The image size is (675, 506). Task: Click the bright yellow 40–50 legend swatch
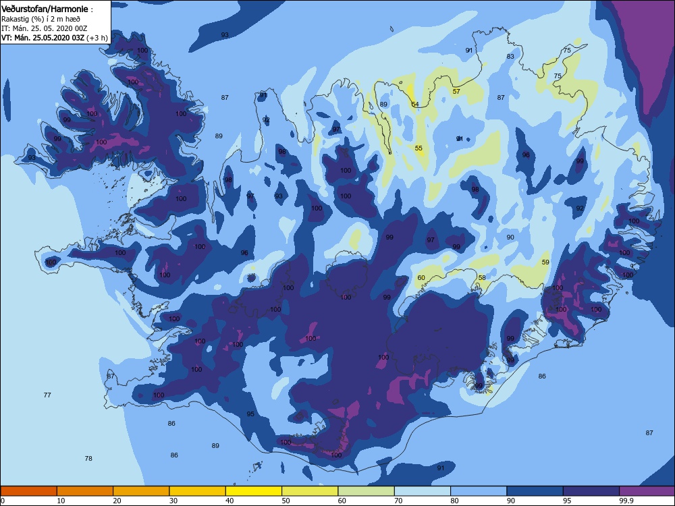[x=254, y=491]
